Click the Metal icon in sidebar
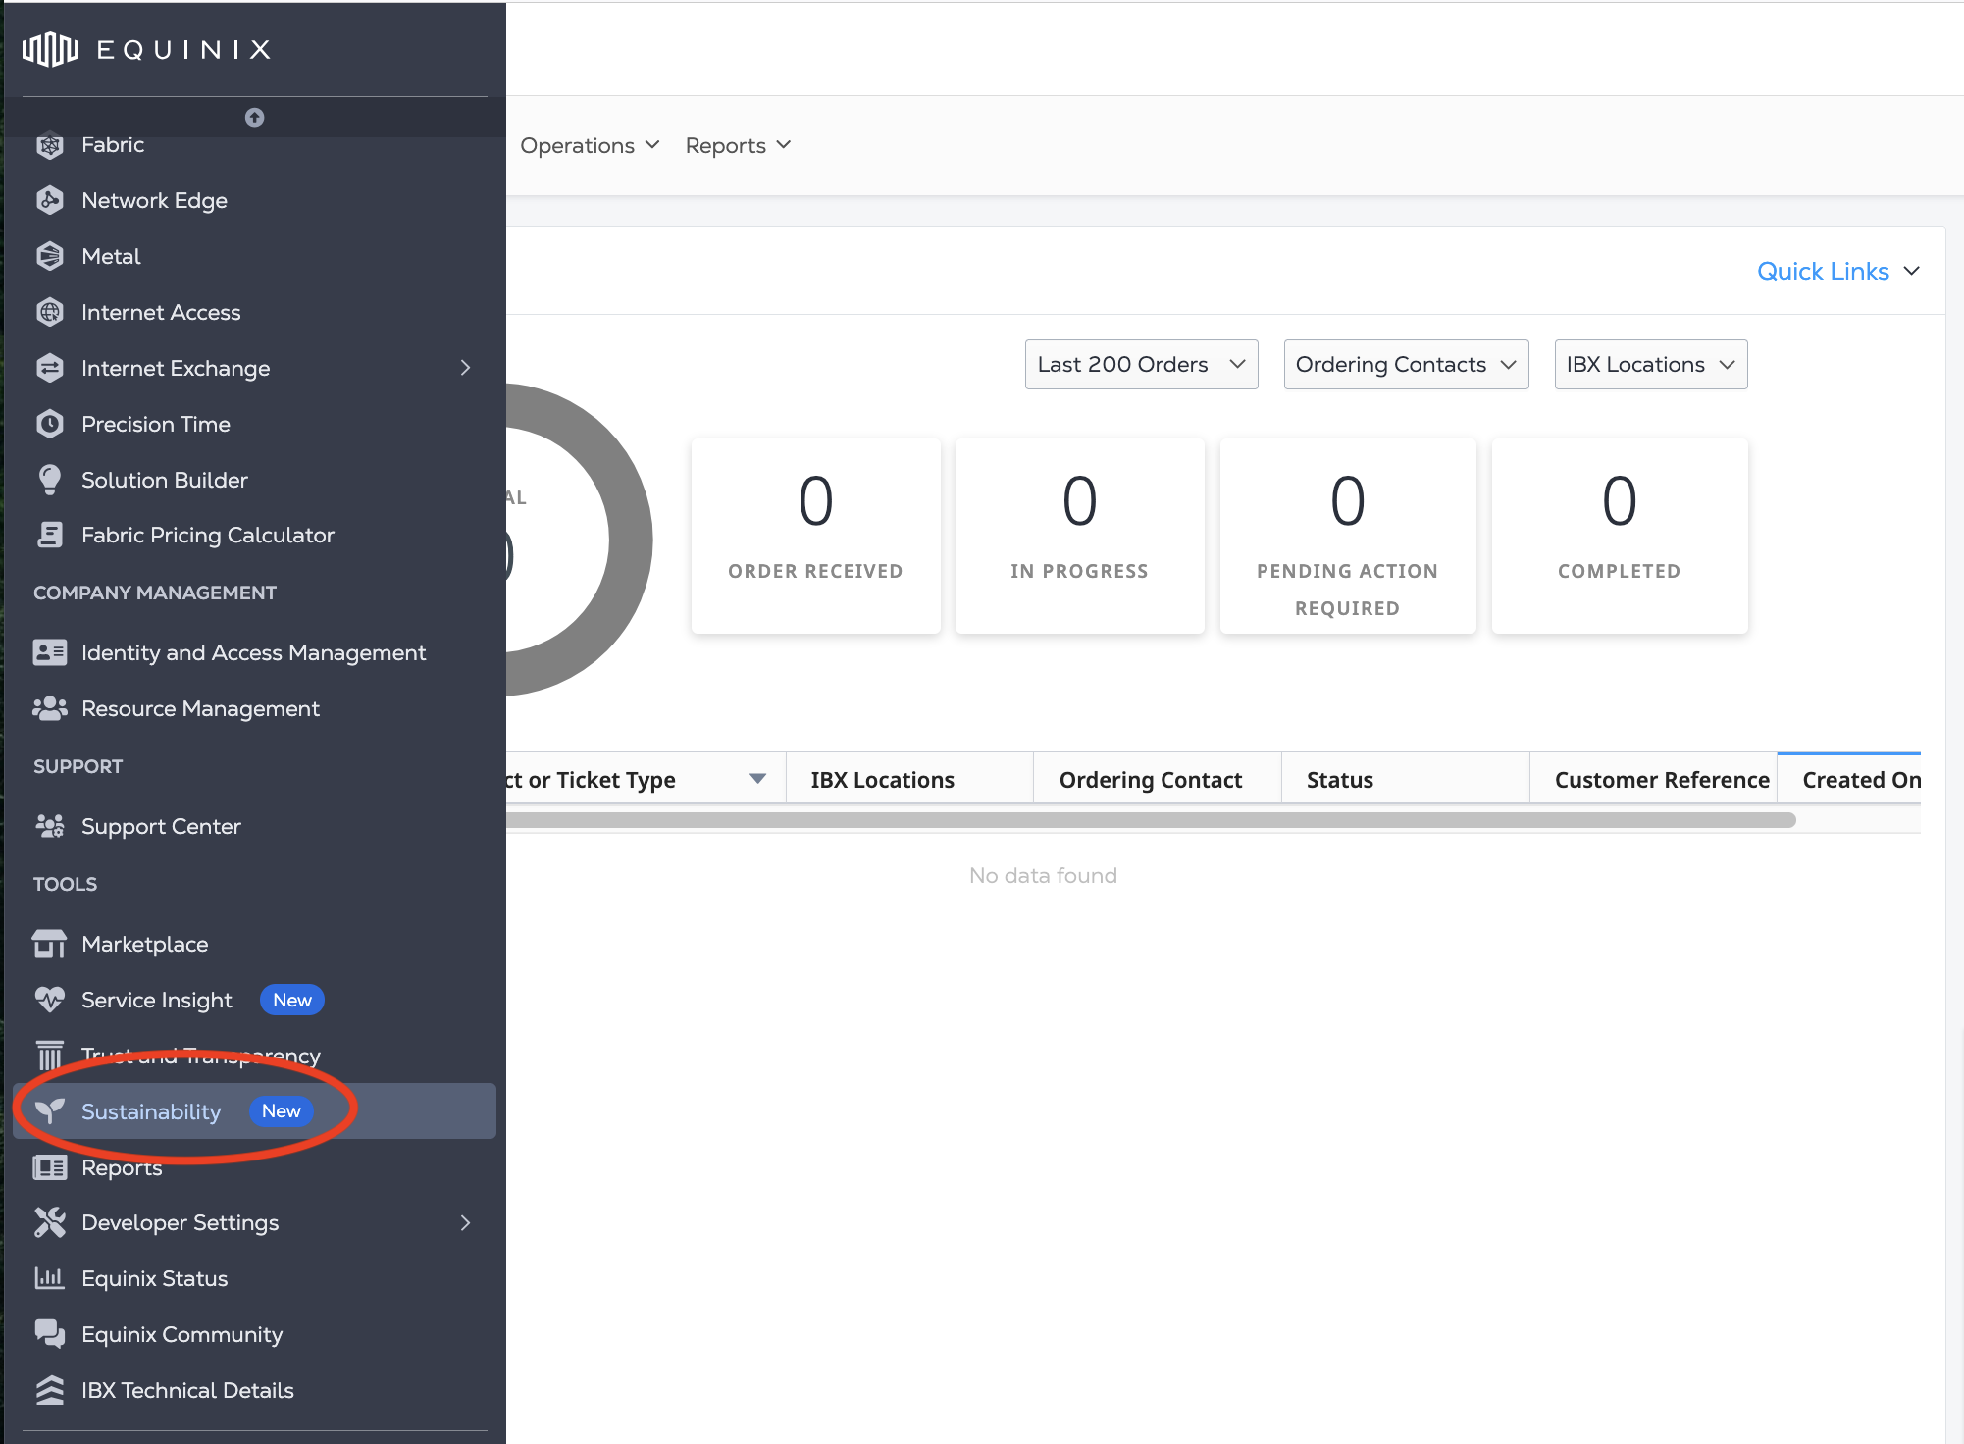 point(49,256)
